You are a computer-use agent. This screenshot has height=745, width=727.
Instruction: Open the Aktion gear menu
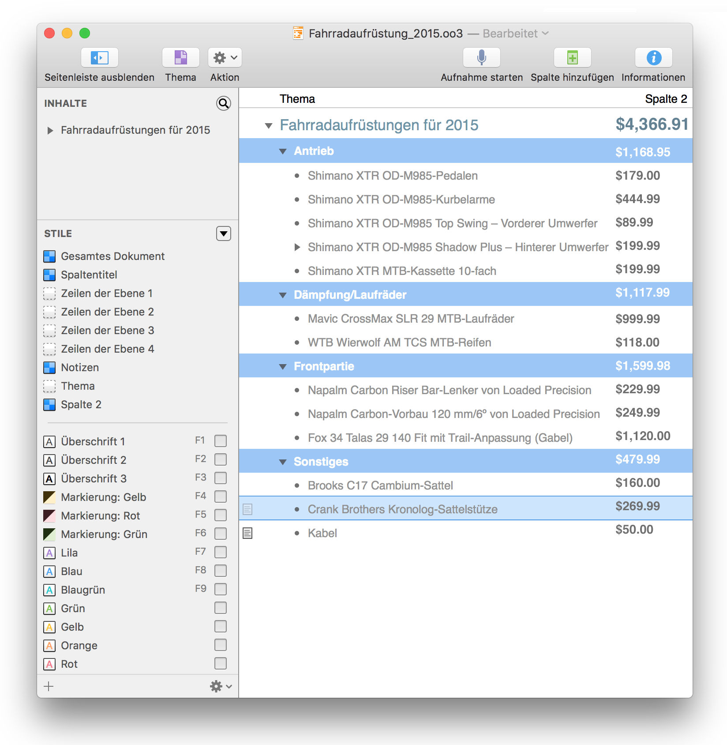tap(225, 57)
